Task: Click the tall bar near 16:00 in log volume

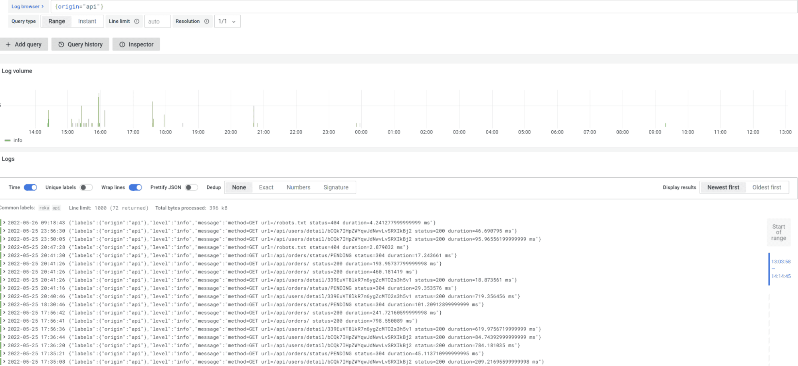Action: (99, 110)
